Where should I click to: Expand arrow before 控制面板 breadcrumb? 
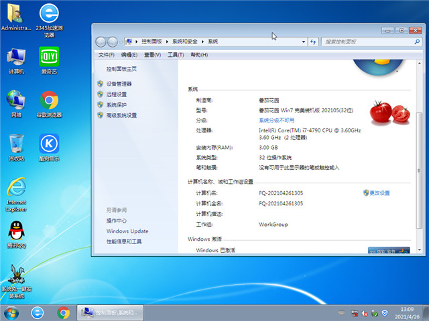pyautogui.click(x=136, y=41)
